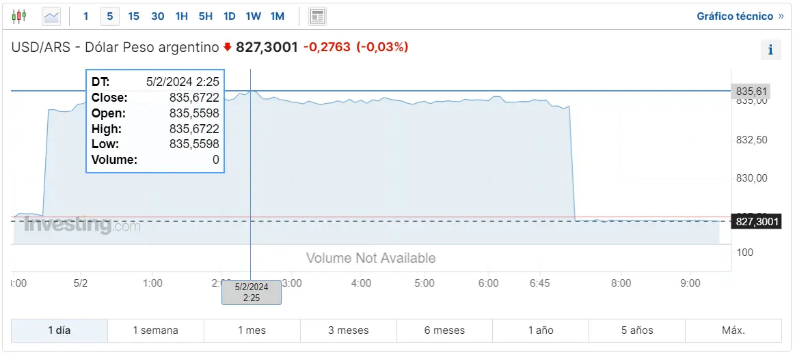Click the blue info icon
This screenshot has height=357, width=795.
pos(770,50)
